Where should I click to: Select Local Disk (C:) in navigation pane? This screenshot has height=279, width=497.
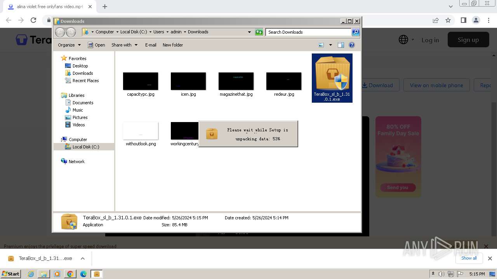pos(84,147)
